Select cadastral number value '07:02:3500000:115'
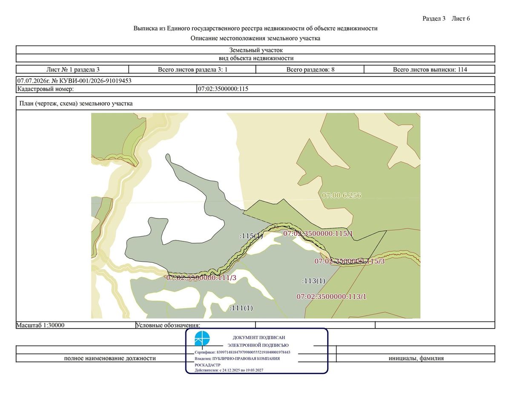The height and width of the screenshot is (394, 511). point(223,89)
